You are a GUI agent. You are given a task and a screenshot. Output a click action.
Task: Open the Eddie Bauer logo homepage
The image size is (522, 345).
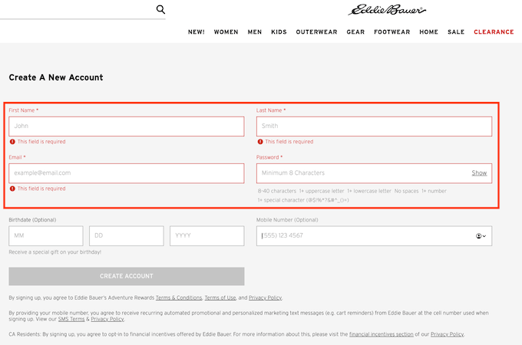click(387, 10)
